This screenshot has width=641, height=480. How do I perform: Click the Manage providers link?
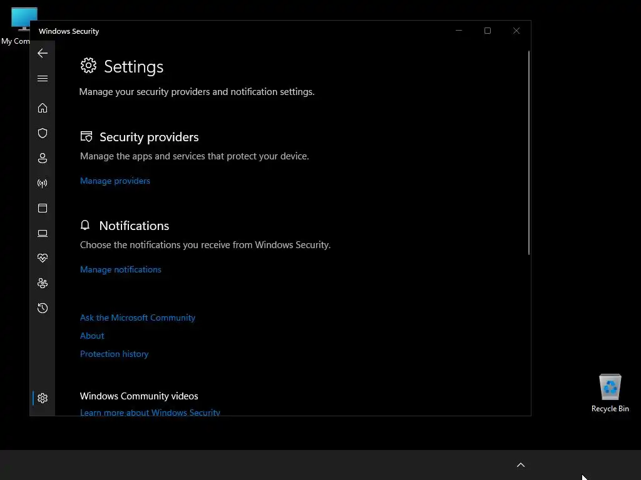[115, 181]
